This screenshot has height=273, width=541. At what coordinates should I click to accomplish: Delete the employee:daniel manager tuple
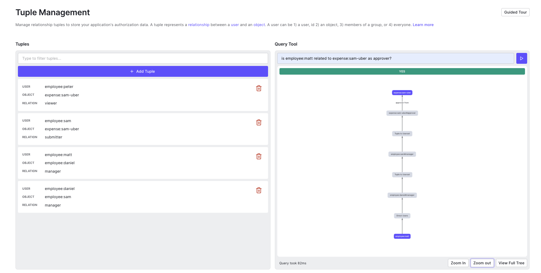259,190
